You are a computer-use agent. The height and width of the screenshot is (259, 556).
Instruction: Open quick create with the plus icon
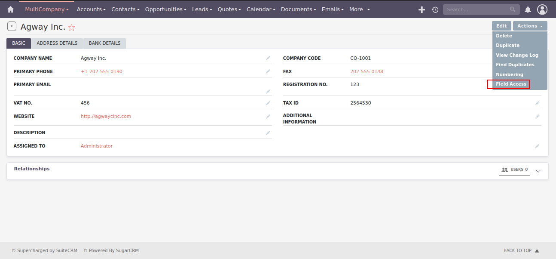[422, 9]
